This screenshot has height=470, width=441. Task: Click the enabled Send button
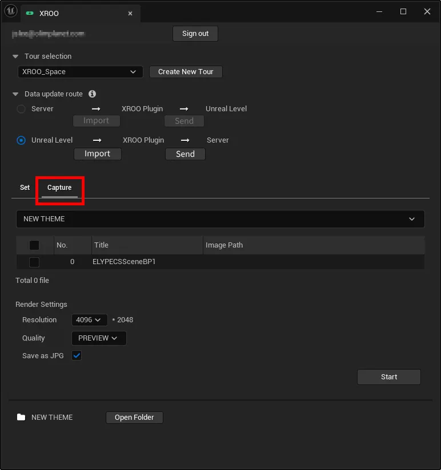[x=185, y=154]
